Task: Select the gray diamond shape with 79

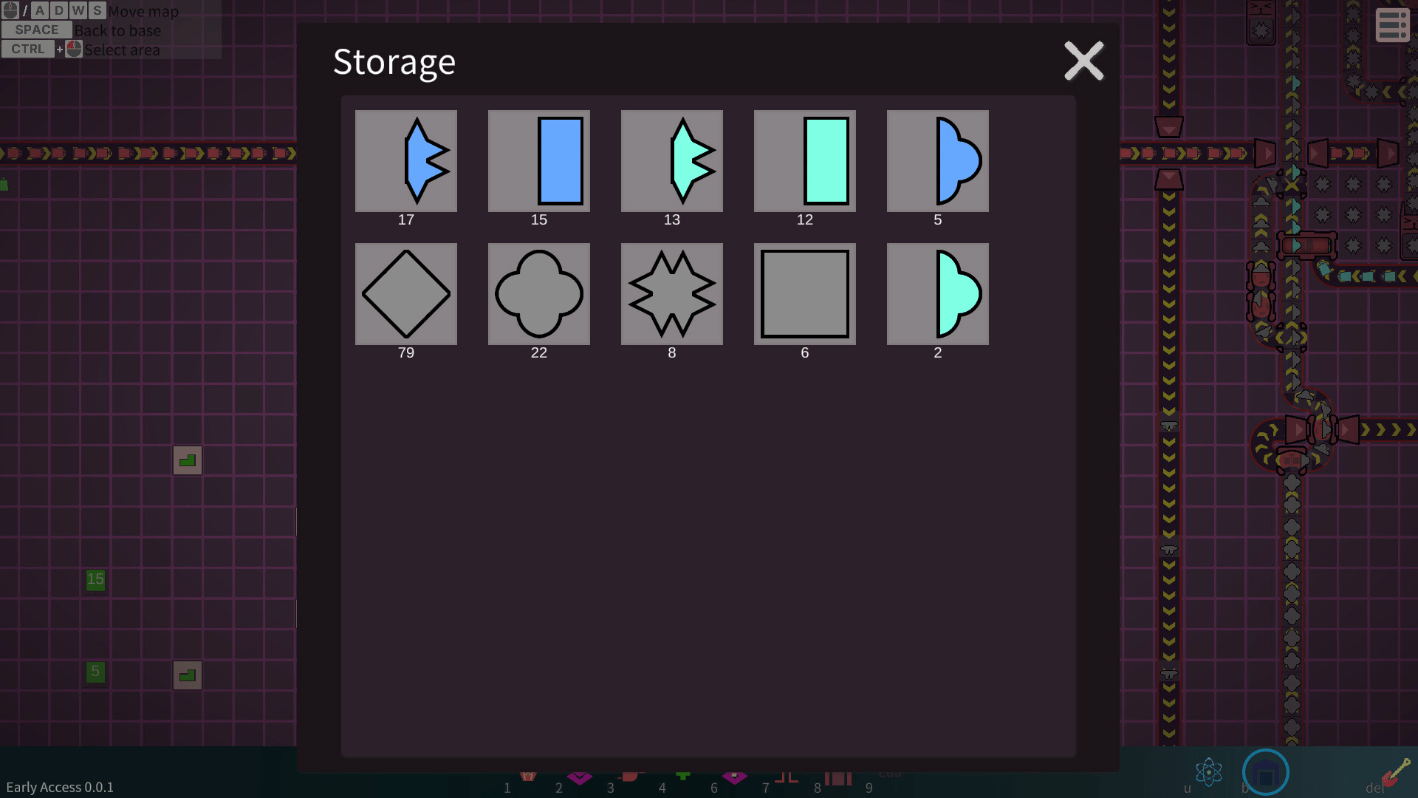Action: point(405,294)
